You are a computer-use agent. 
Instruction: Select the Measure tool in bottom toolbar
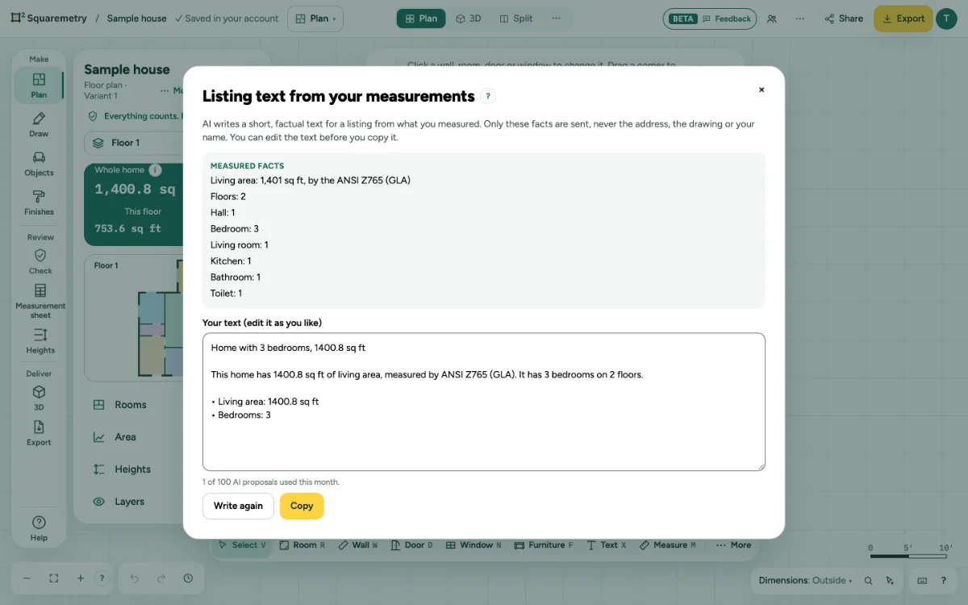click(668, 545)
